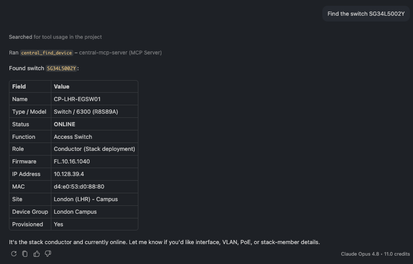This screenshot has height=264, width=413.
Task: Give thumbs down to the response
Action: (48, 254)
